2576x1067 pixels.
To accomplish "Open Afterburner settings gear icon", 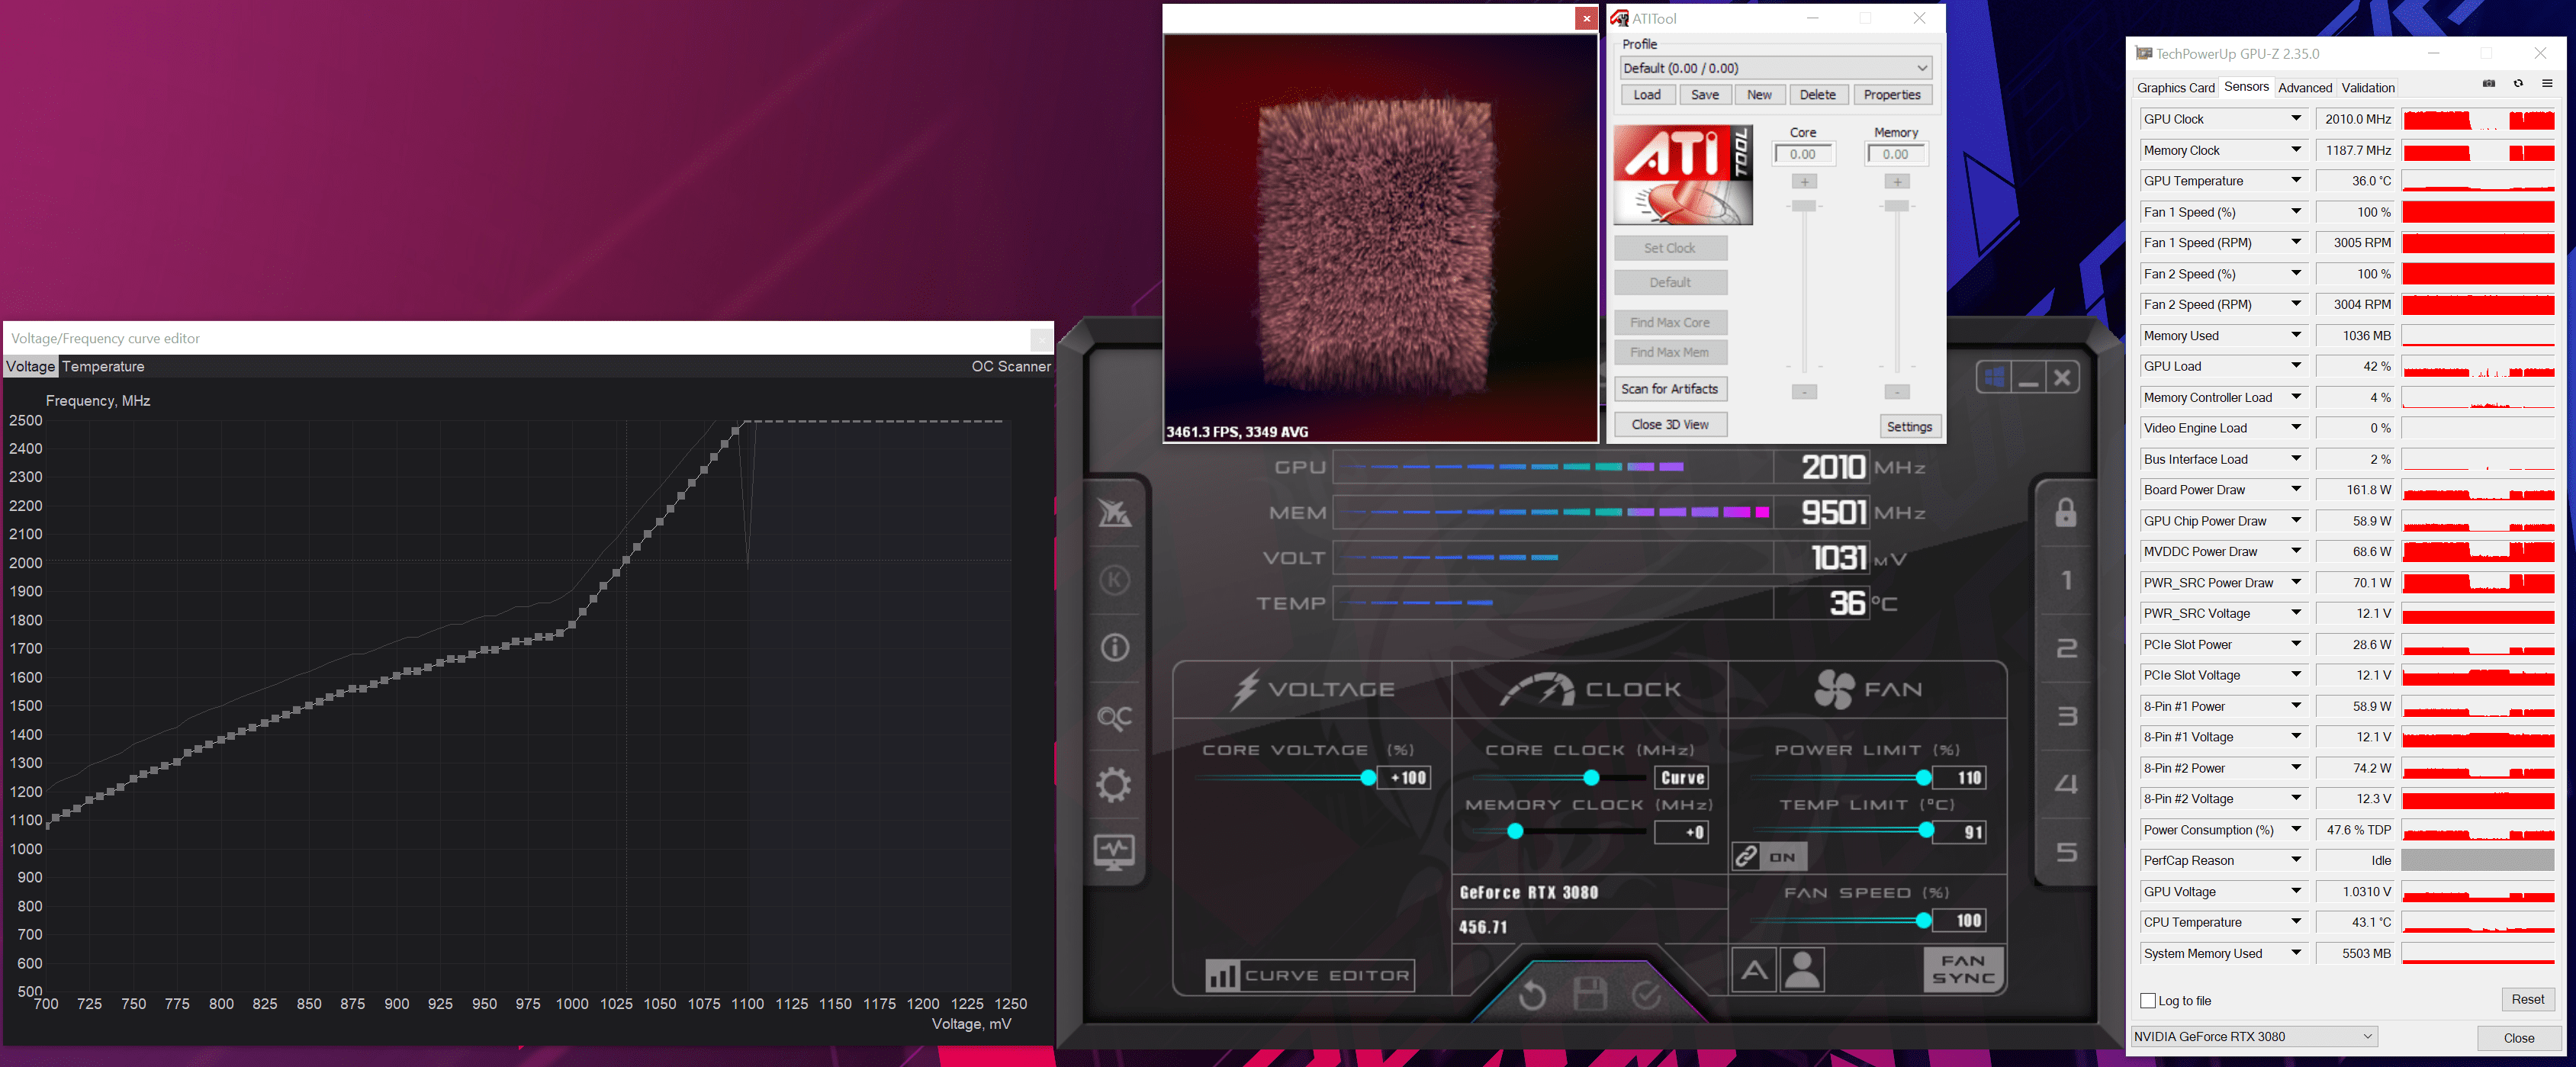I will click(1114, 785).
